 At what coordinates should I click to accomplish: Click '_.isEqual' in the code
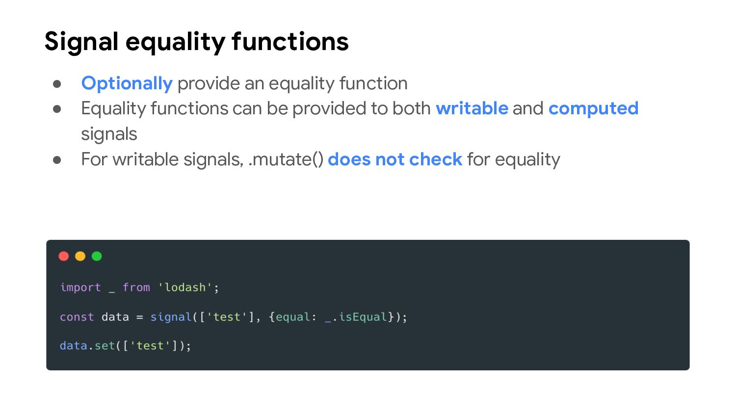(356, 317)
